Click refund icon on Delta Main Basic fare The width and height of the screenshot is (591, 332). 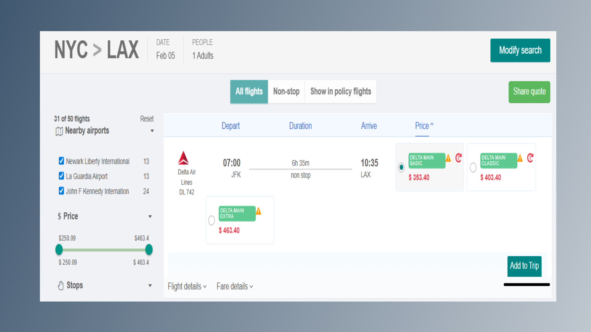tap(459, 158)
